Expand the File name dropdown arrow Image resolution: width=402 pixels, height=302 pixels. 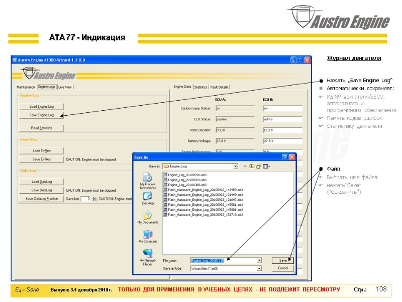point(259,260)
